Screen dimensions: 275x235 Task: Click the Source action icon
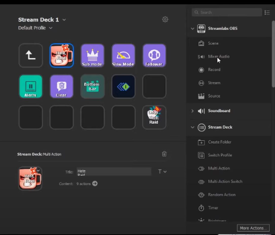[201, 96]
